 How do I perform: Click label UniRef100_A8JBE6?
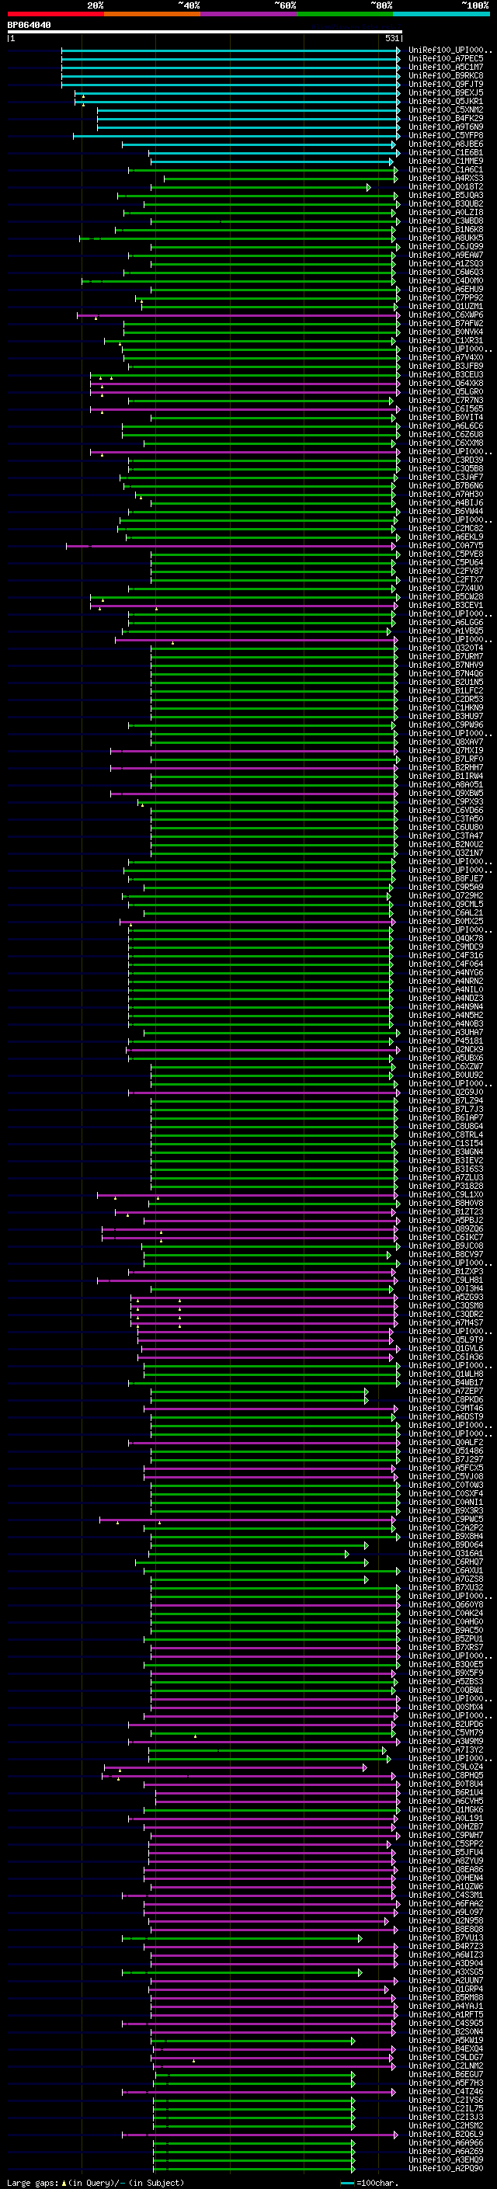coord(446,144)
